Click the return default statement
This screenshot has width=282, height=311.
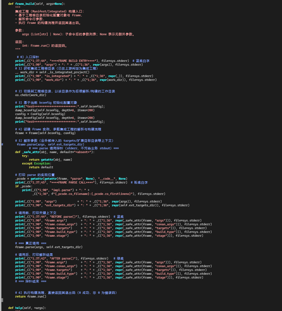[41, 167]
